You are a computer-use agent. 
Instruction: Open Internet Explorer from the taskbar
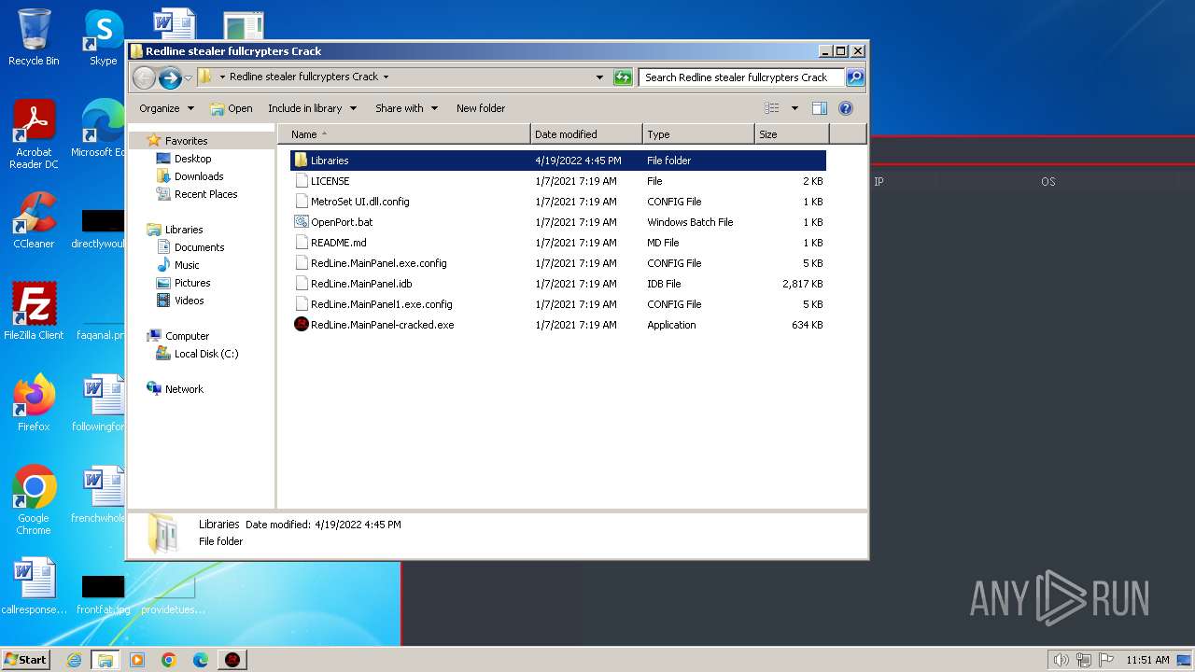pyautogui.click(x=74, y=660)
